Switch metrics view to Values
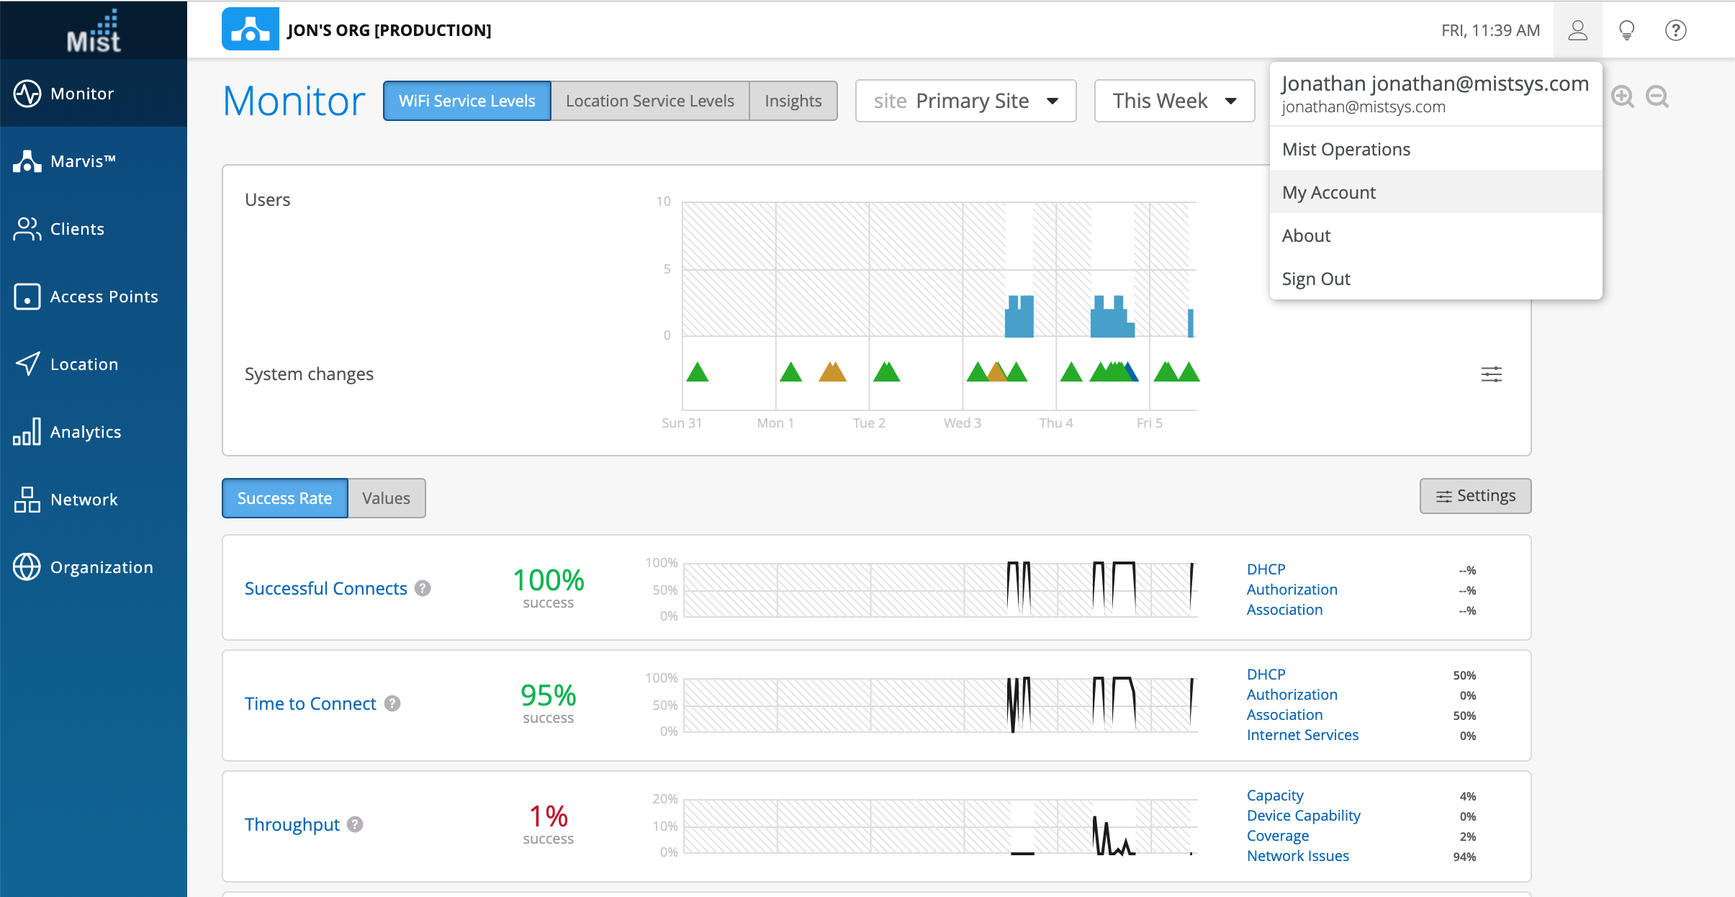Viewport: 1735px width, 897px height. [x=386, y=498]
